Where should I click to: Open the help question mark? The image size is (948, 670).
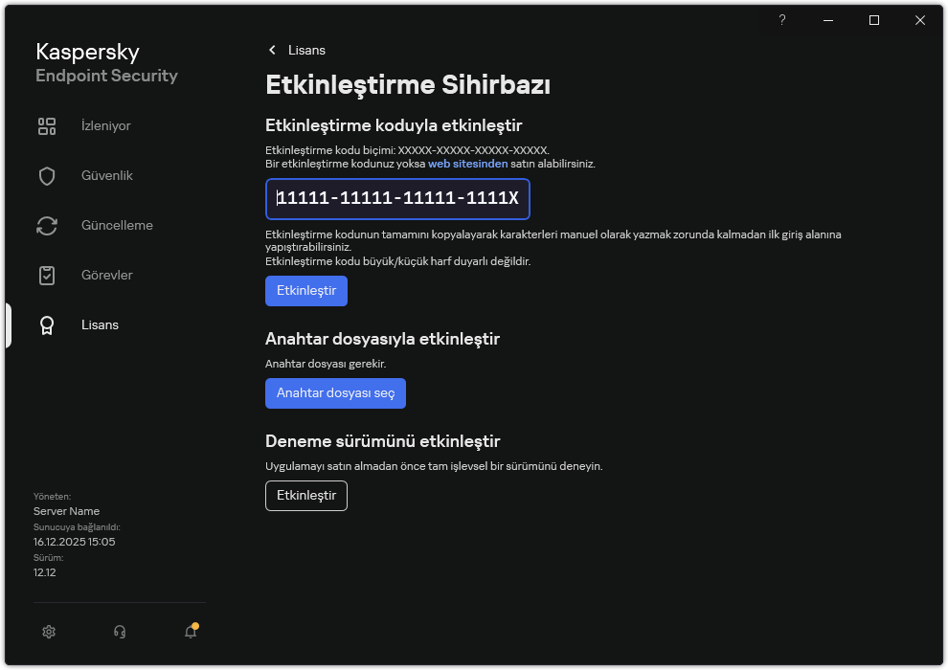pyautogui.click(x=781, y=20)
